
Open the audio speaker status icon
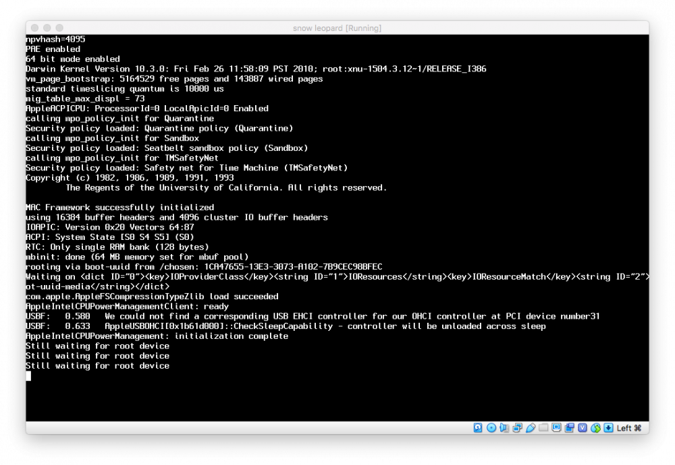504,428
